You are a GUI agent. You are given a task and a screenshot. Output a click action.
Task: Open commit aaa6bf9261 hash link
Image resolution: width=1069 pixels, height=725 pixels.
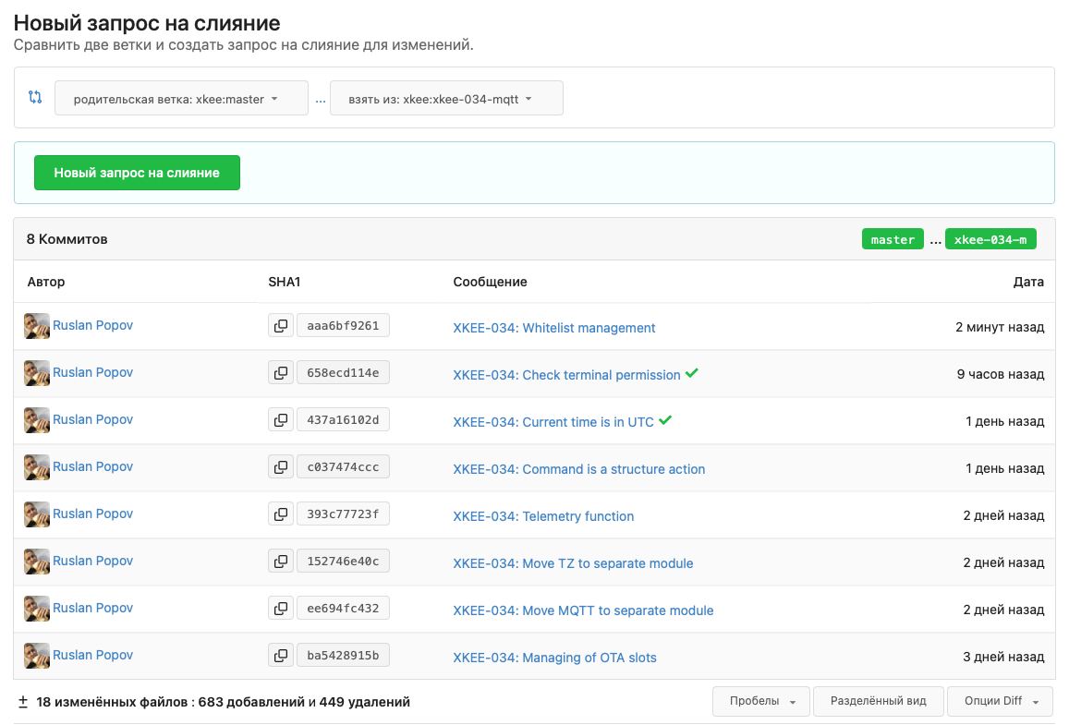click(343, 326)
